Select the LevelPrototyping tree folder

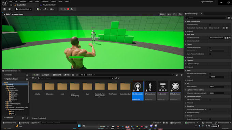[x=14, y=104]
